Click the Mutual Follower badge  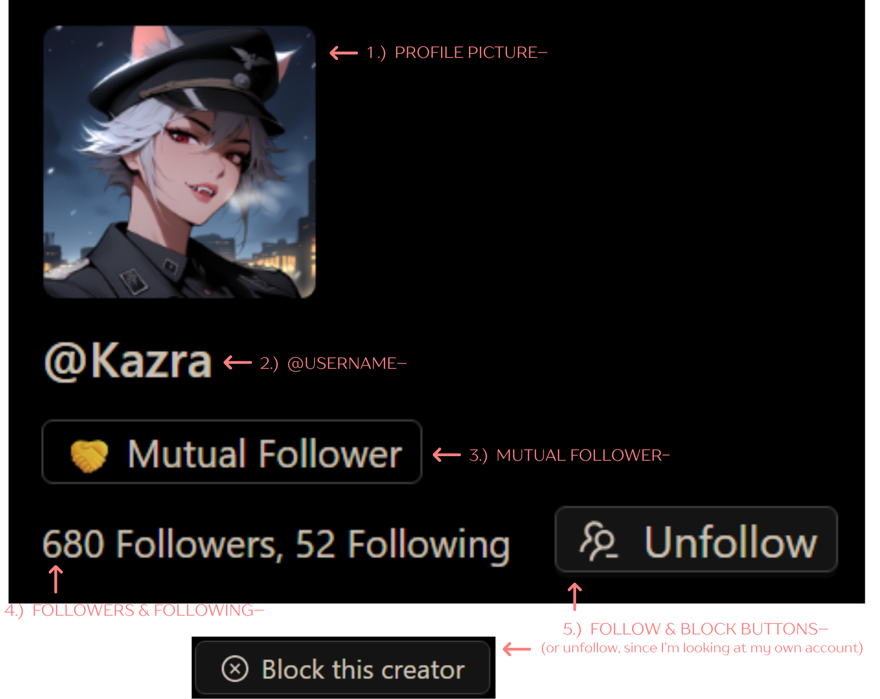click(x=232, y=452)
